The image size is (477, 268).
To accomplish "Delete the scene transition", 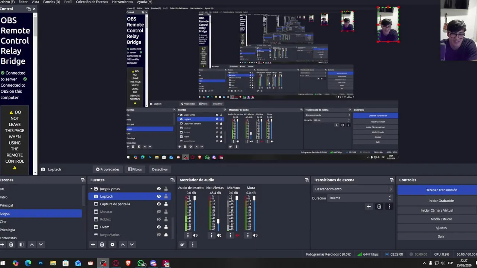I will pos(379,207).
